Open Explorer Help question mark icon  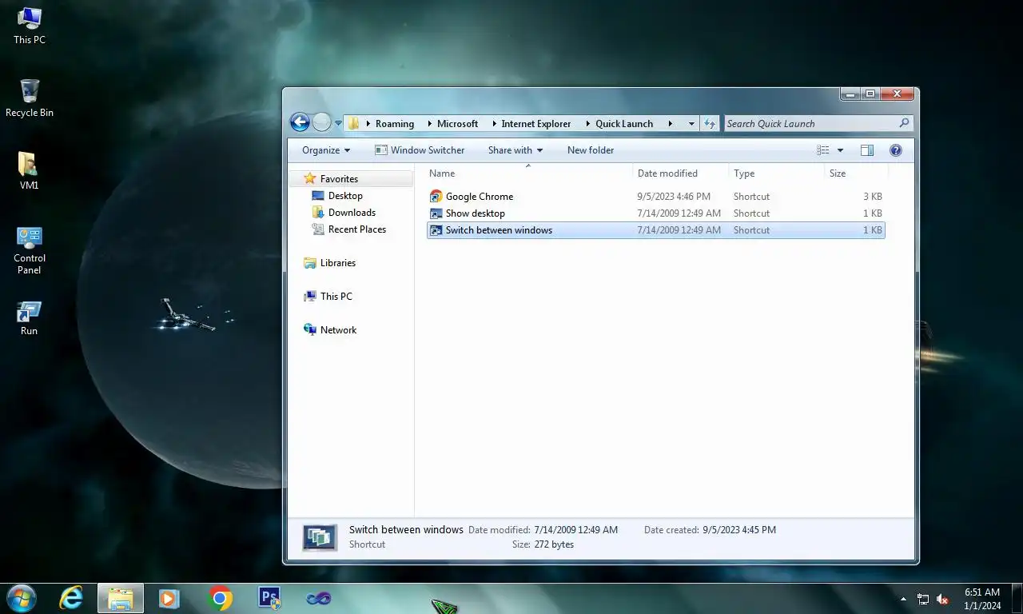895,150
